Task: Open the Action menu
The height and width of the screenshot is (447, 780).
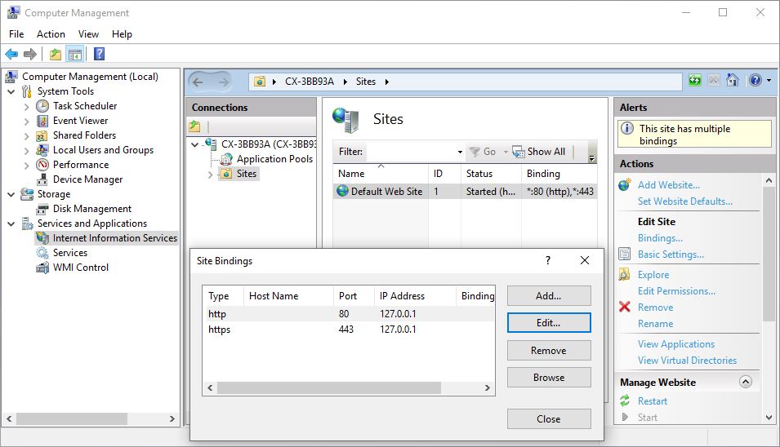Action: click(x=51, y=33)
